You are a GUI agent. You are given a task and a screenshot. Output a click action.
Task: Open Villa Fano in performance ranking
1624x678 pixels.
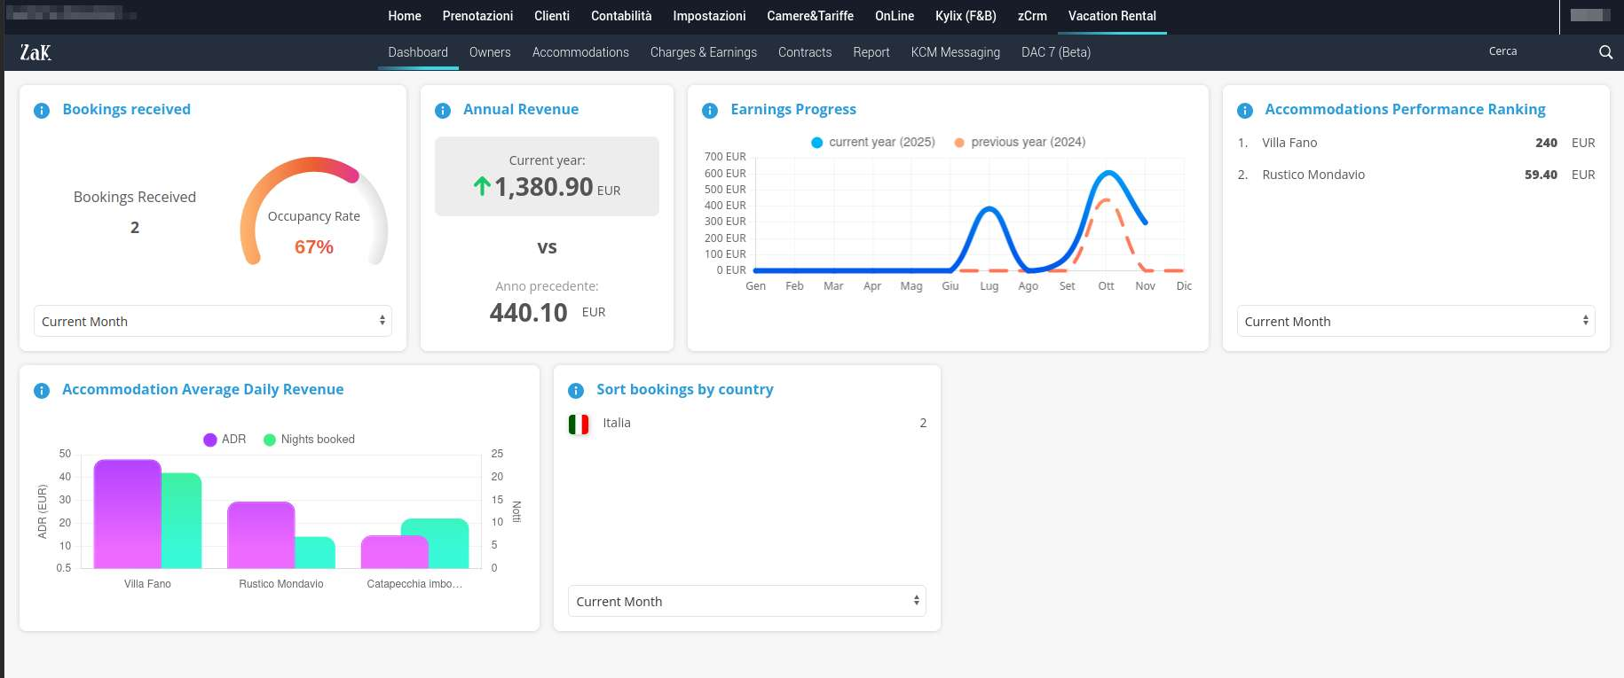[x=1289, y=143]
